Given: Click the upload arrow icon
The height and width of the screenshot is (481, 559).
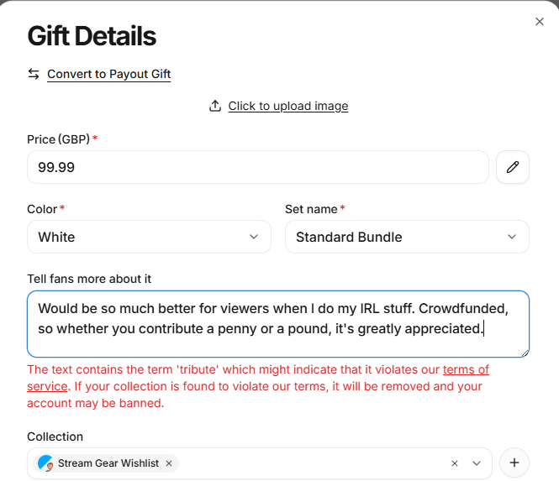Looking at the screenshot, I should click(215, 106).
